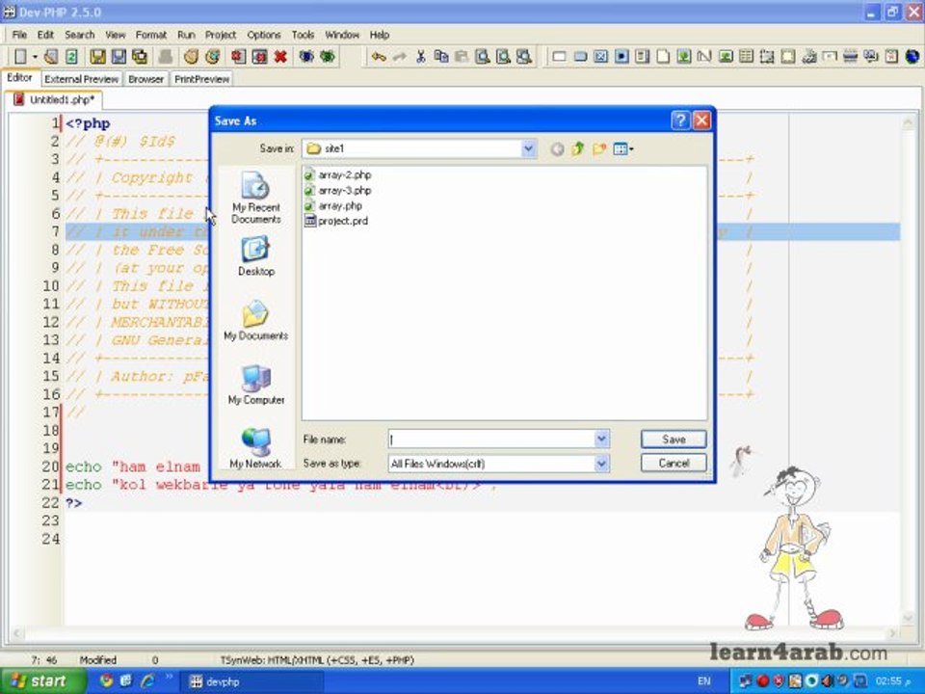The width and height of the screenshot is (925, 694).
Task: Open the Project menu
Action: [x=221, y=35]
